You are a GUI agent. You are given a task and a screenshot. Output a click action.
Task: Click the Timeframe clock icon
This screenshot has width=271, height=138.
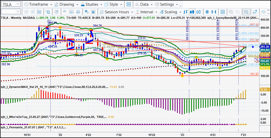(x=26, y=4)
